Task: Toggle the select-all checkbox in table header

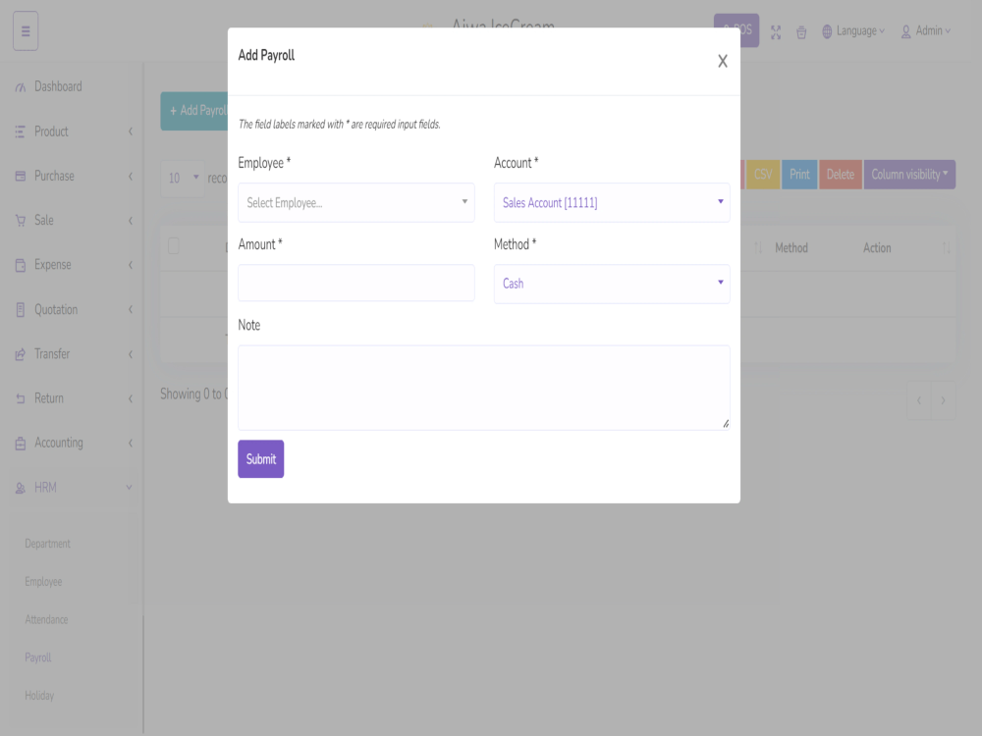Action: click(x=174, y=246)
